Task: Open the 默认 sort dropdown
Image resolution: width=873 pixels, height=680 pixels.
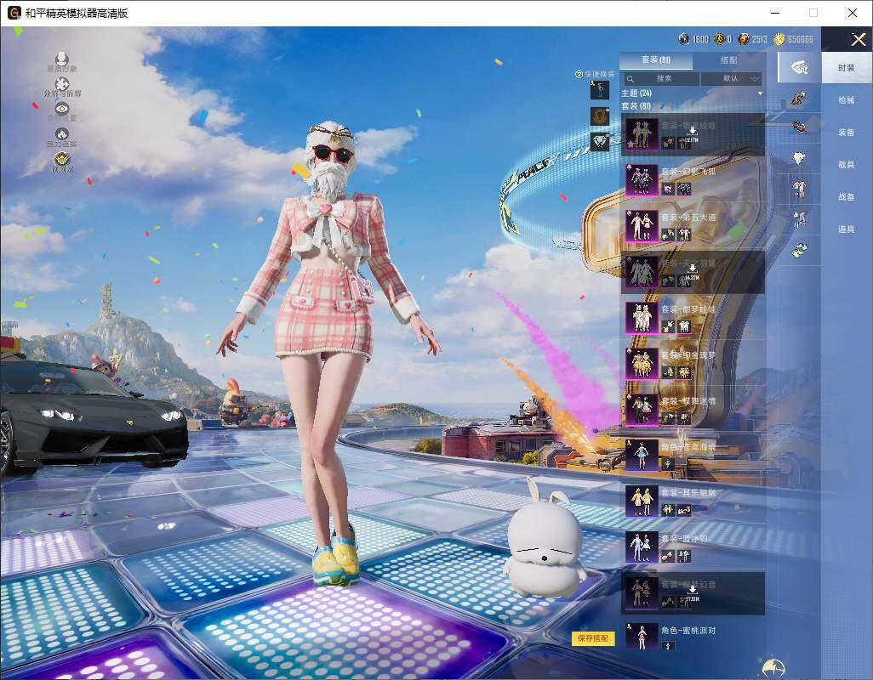Action: point(730,79)
